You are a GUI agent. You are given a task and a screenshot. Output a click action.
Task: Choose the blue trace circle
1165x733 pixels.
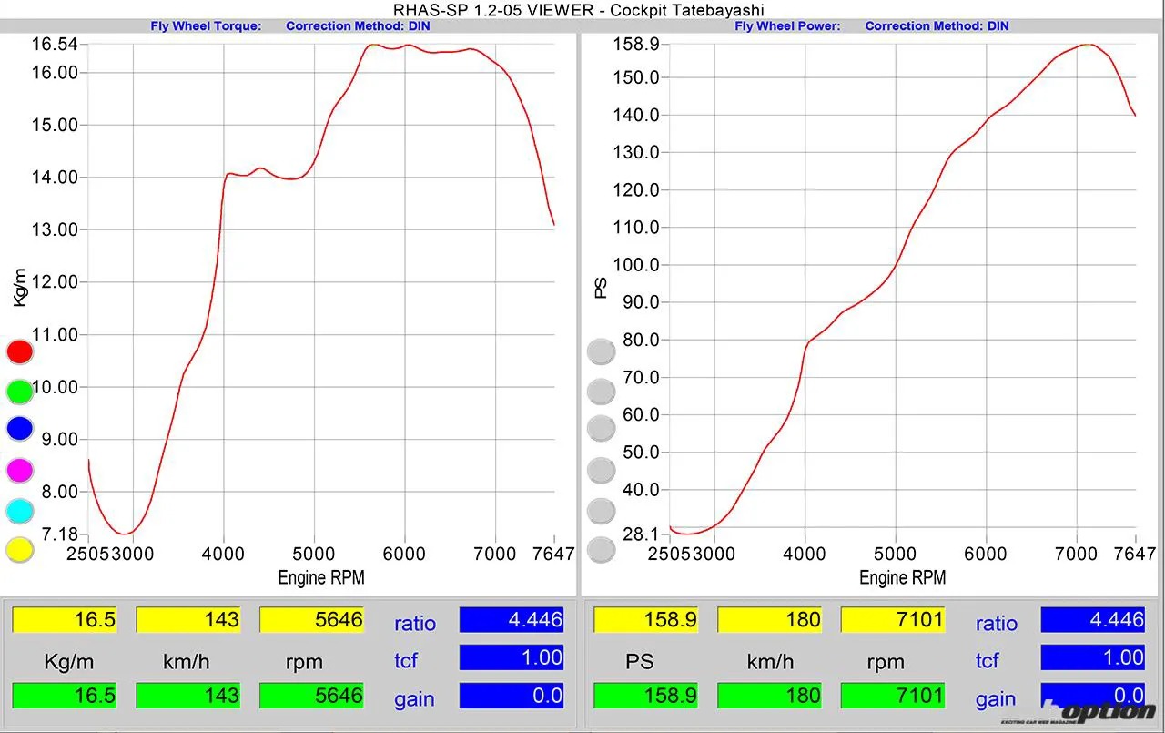[19, 429]
